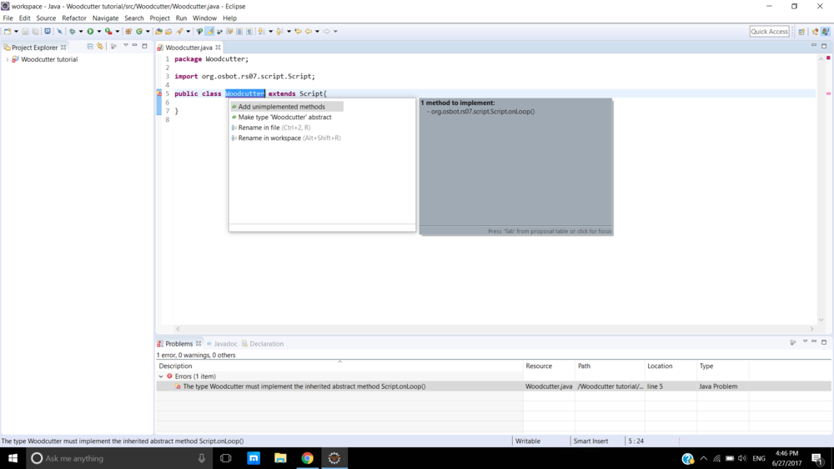Open the Refactor menu
834x469 pixels.
click(74, 18)
